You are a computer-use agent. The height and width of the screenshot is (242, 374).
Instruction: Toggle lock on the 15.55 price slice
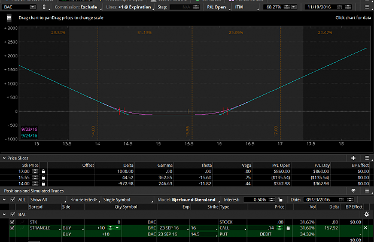pyautogui.click(x=43, y=177)
